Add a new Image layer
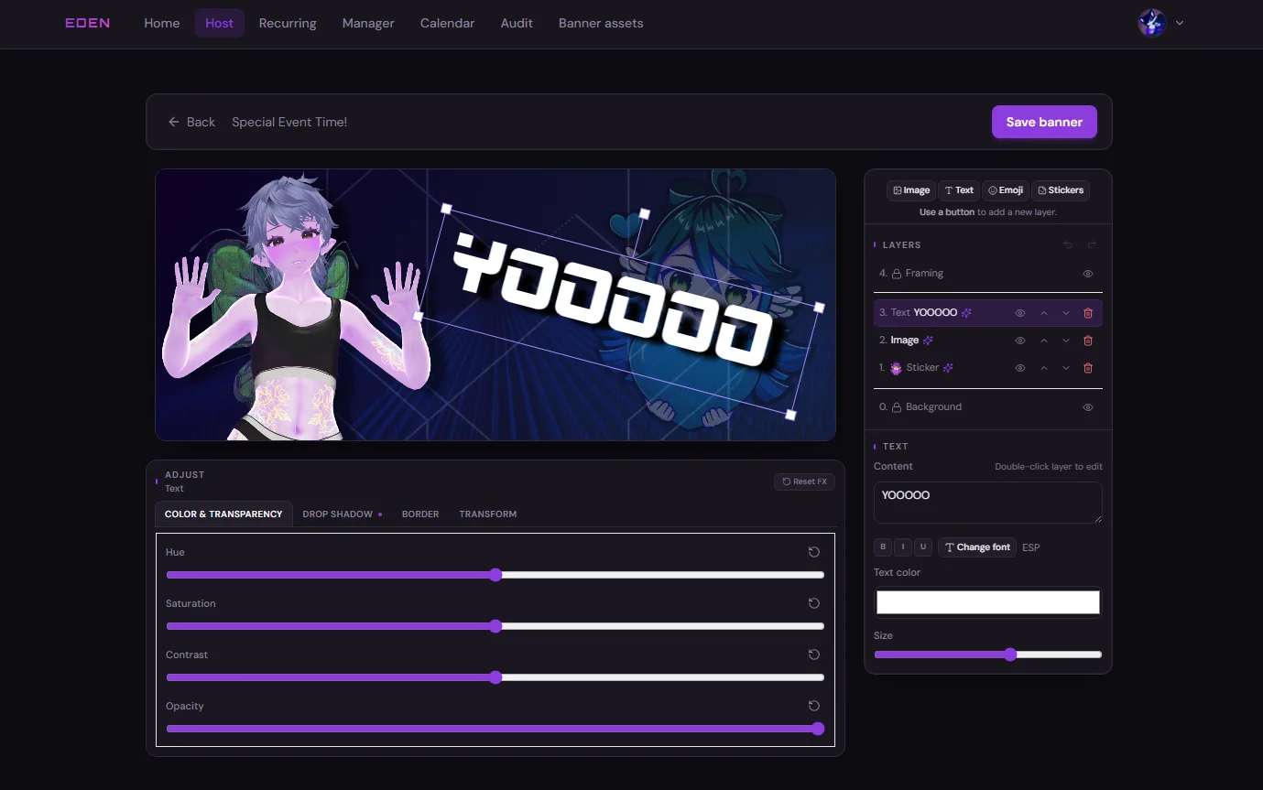 pos(911,190)
